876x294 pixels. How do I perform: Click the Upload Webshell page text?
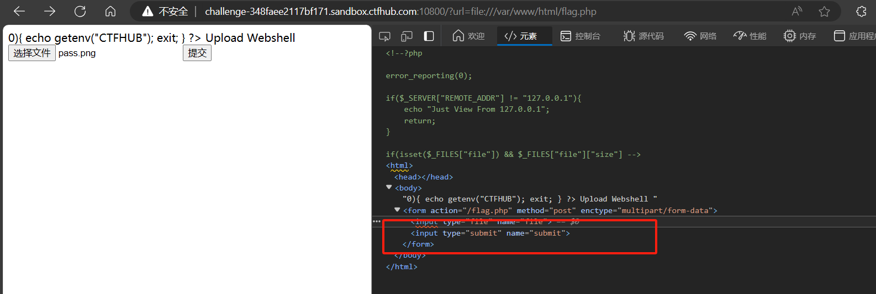(250, 38)
